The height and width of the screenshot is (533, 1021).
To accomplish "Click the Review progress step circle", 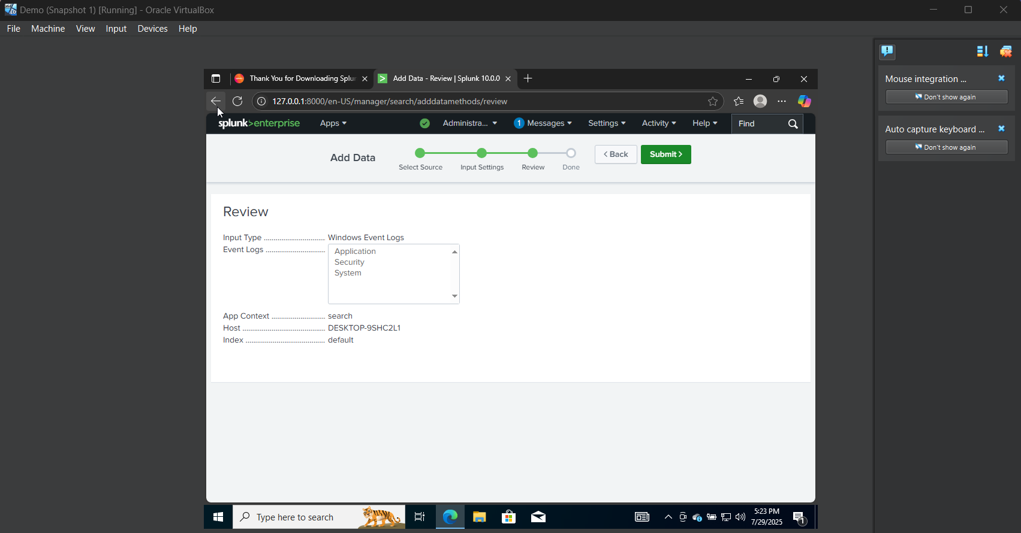I will coord(533,153).
